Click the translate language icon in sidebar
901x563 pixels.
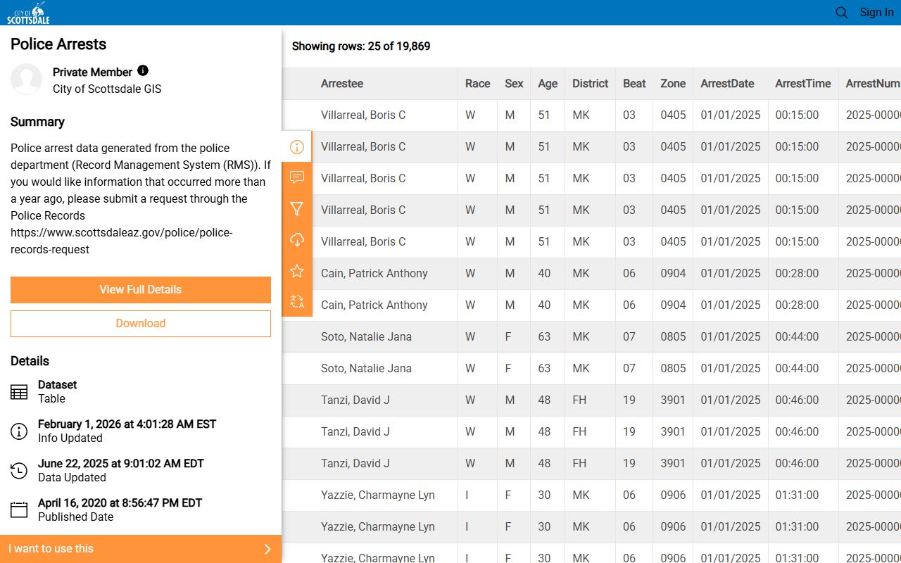[x=297, y=302]
